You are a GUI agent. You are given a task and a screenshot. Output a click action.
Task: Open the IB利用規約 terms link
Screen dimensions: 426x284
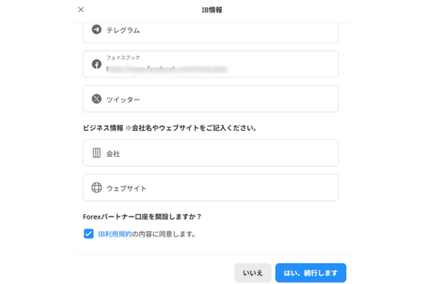click(114, 234)
